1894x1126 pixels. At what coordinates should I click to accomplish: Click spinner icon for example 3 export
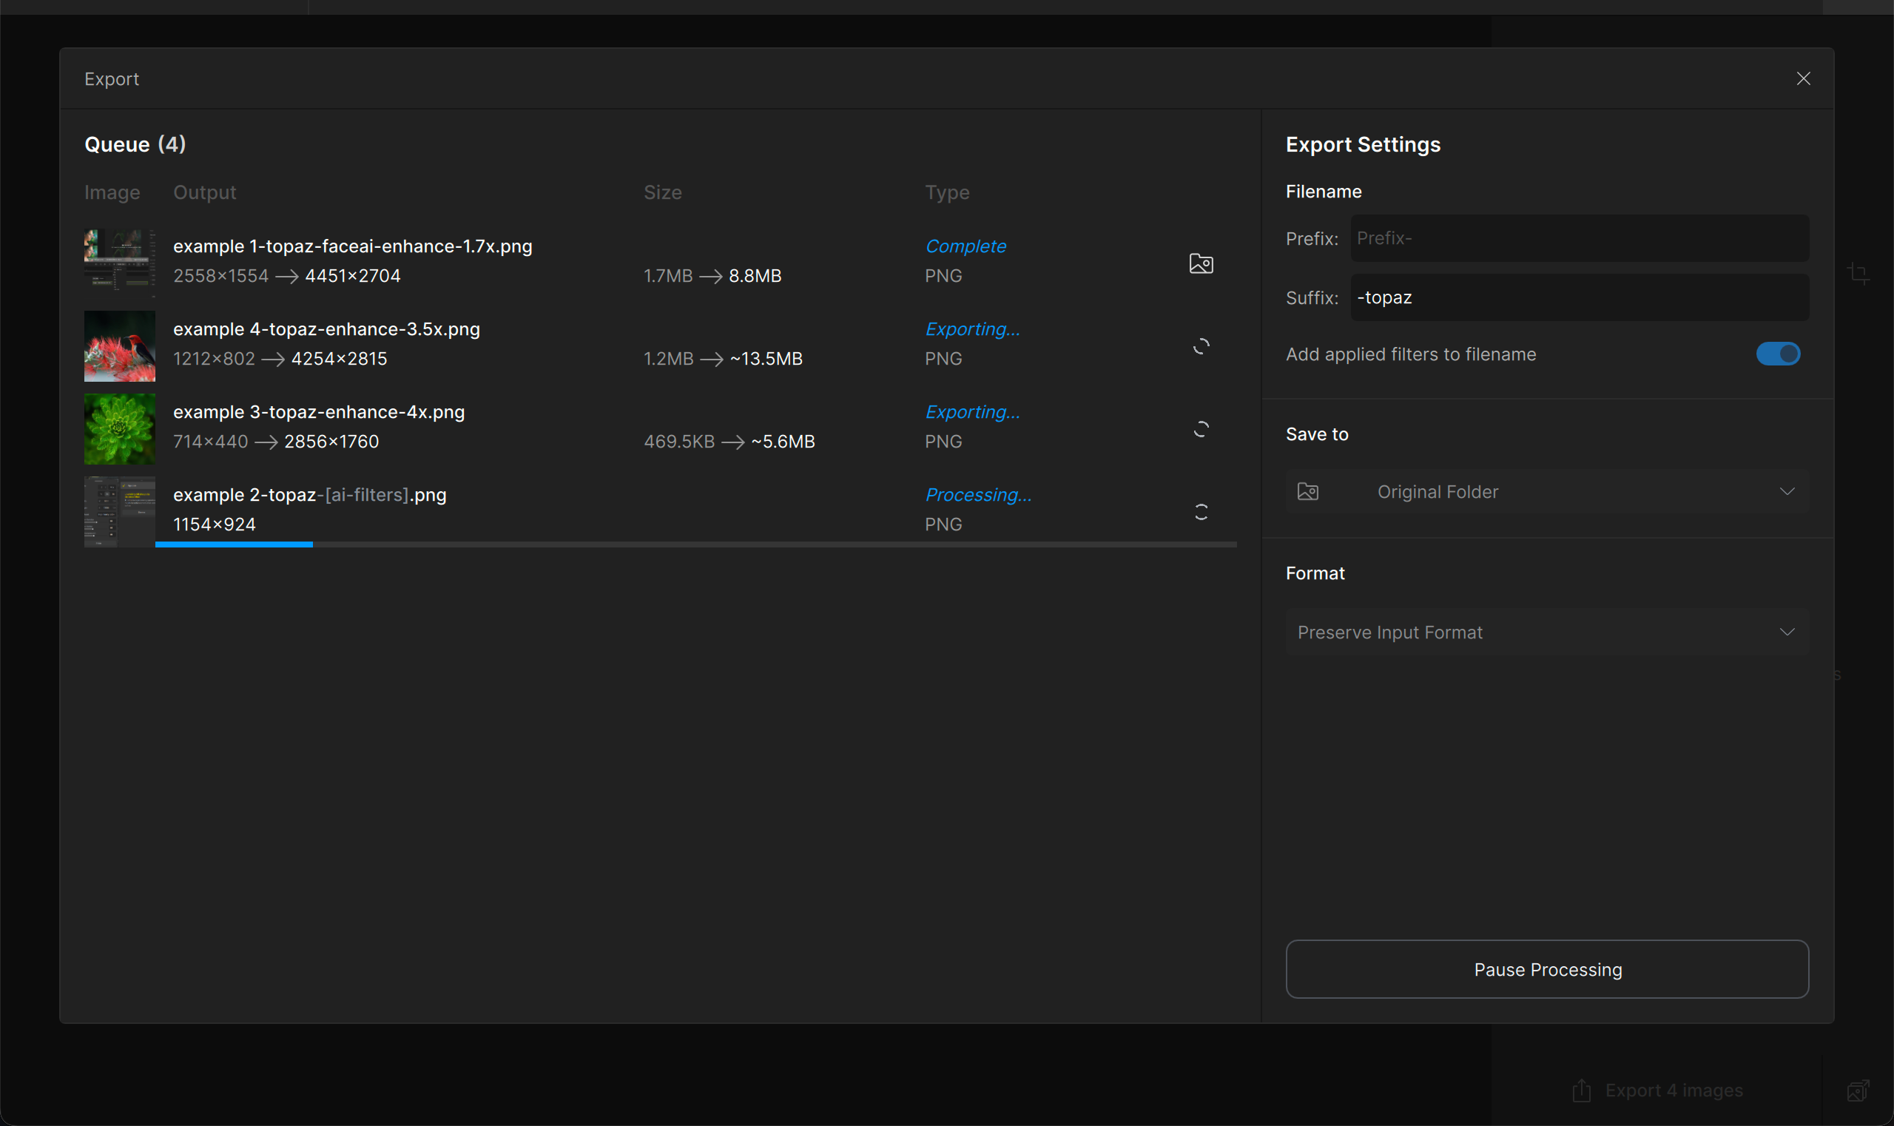(1201, 429)
